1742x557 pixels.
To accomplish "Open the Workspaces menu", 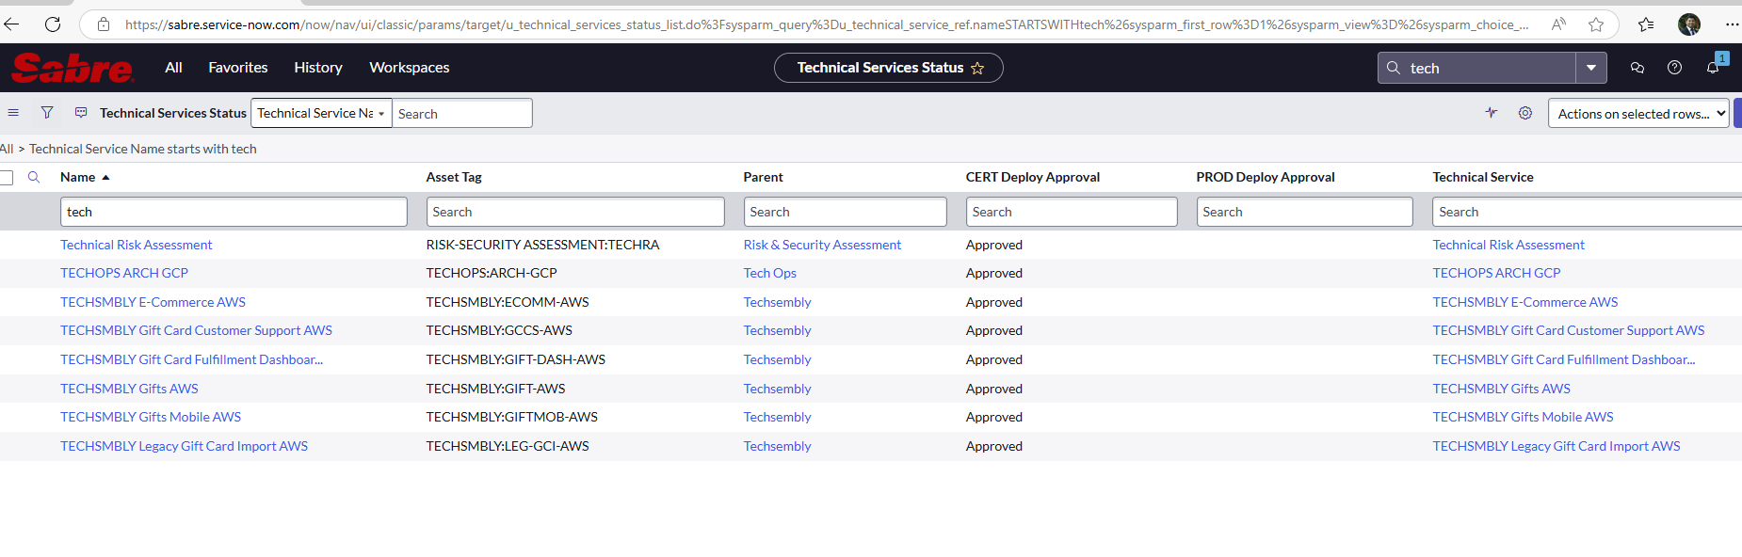I will coord(410,68).
